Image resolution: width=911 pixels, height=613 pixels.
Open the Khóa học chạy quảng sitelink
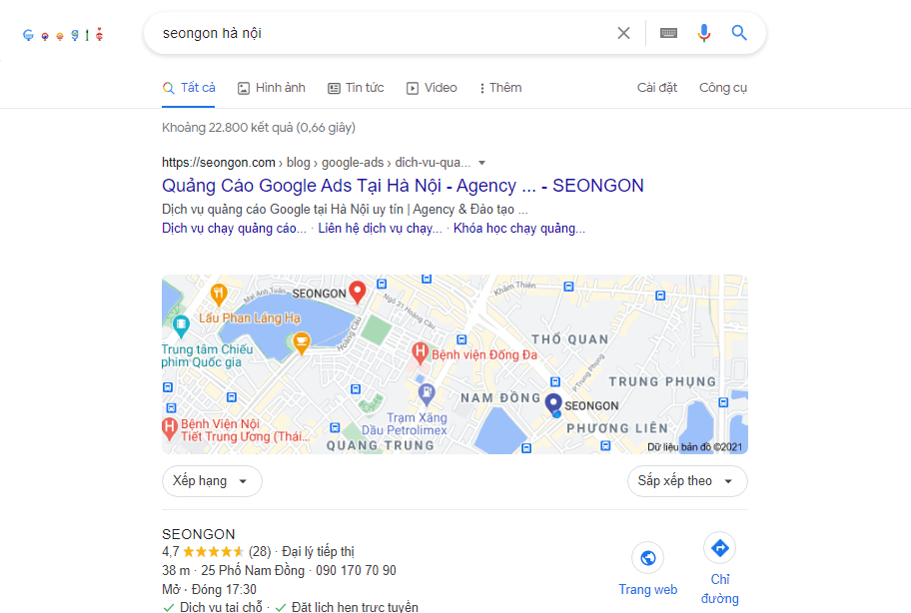point(518,229)
